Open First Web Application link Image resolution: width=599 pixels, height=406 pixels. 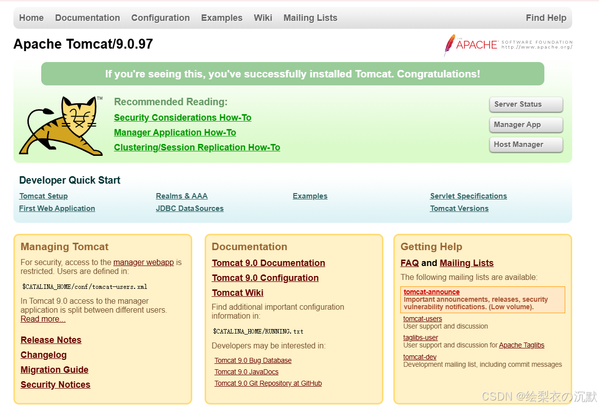tap(57, 208)
